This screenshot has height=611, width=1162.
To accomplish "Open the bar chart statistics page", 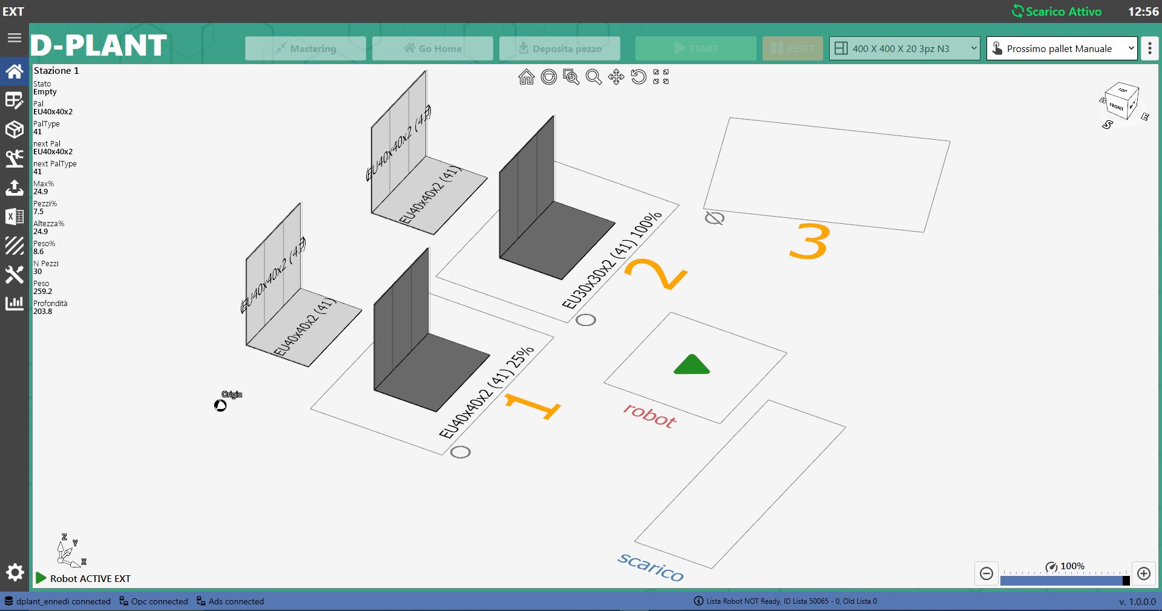I will [14, 303].
